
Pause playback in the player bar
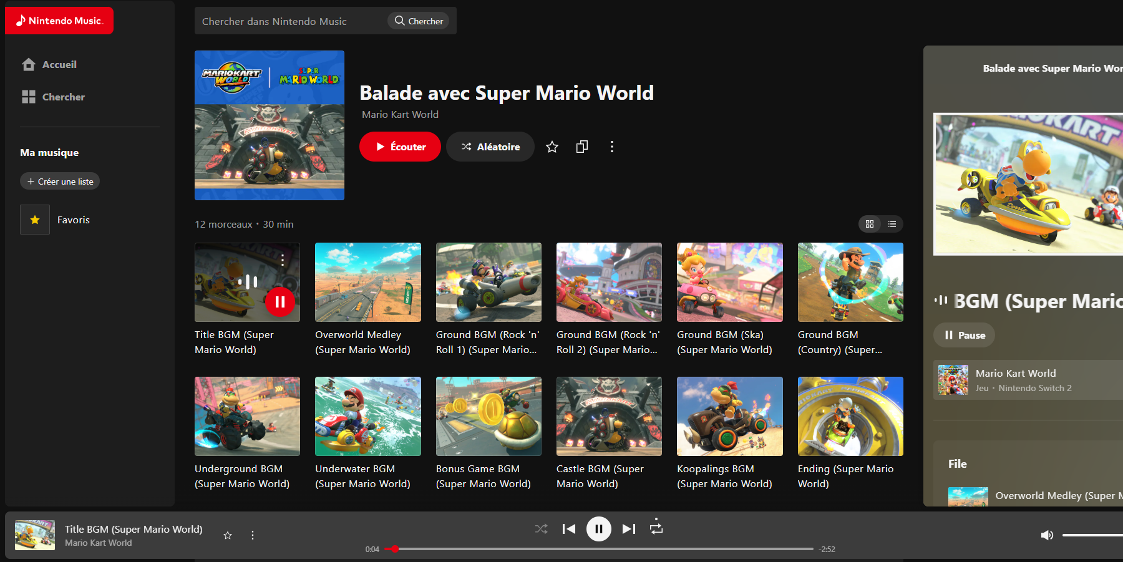pyautogui.click(x=599, y=529)
